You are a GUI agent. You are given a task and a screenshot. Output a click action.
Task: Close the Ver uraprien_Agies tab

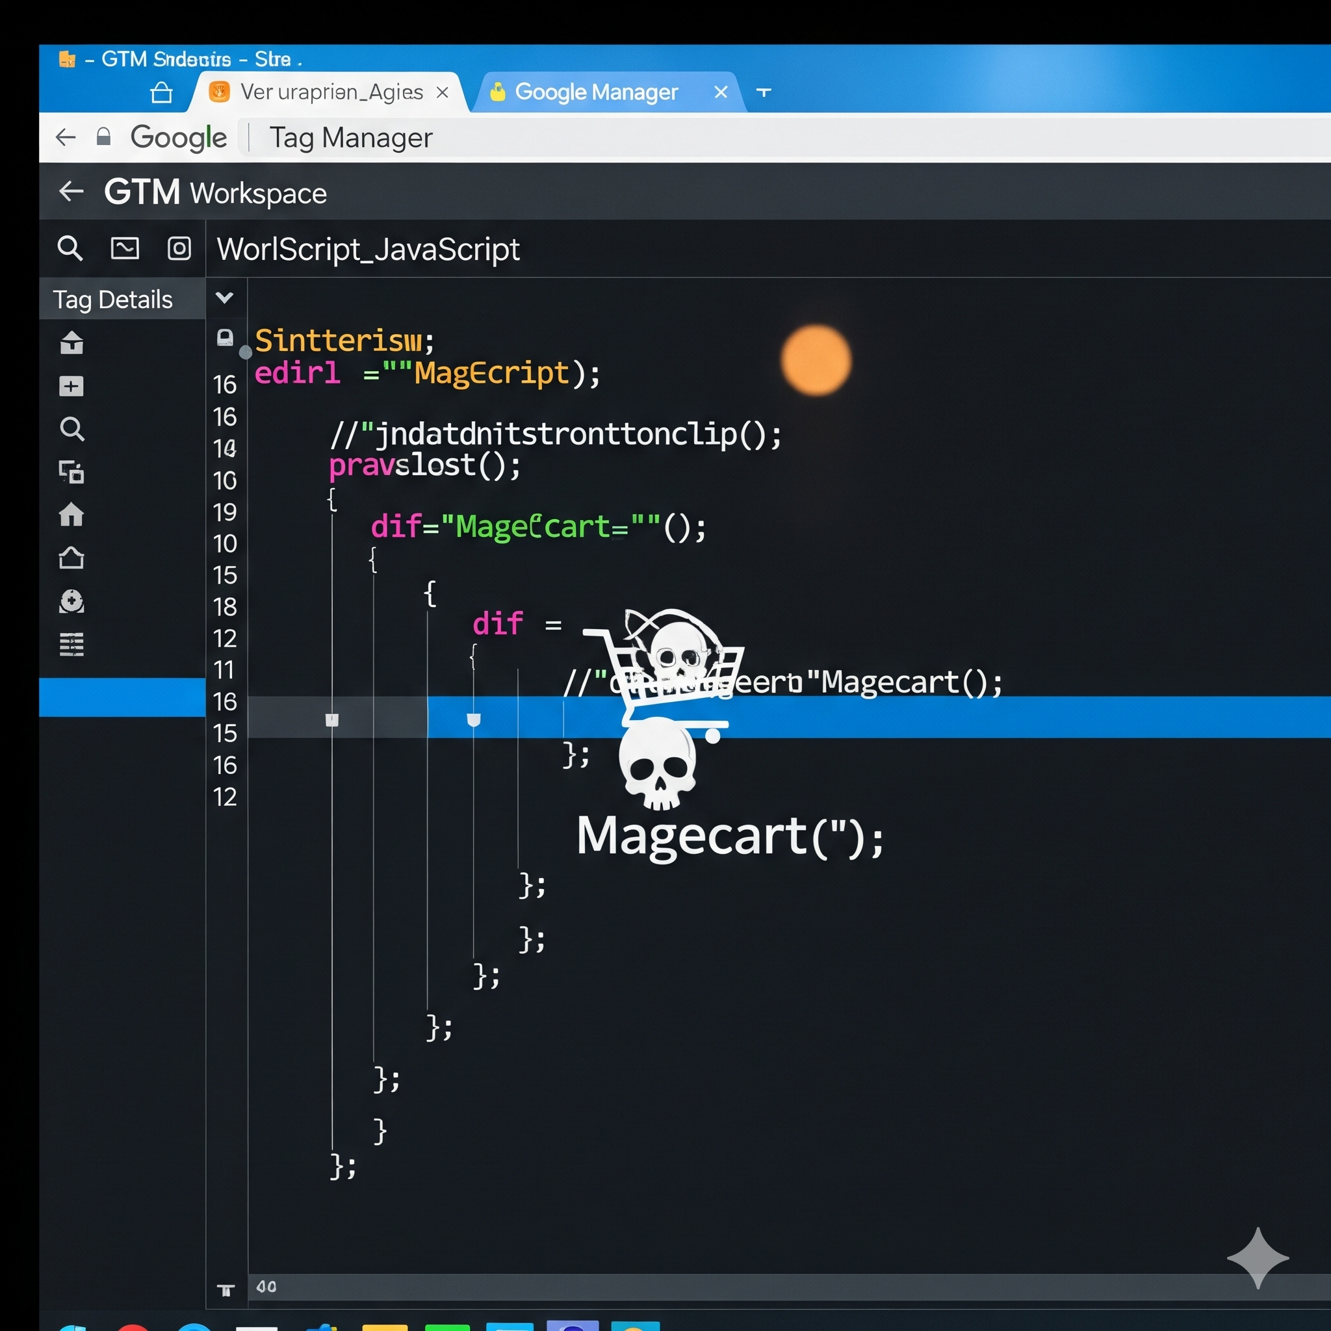click(x=443, y=92)
